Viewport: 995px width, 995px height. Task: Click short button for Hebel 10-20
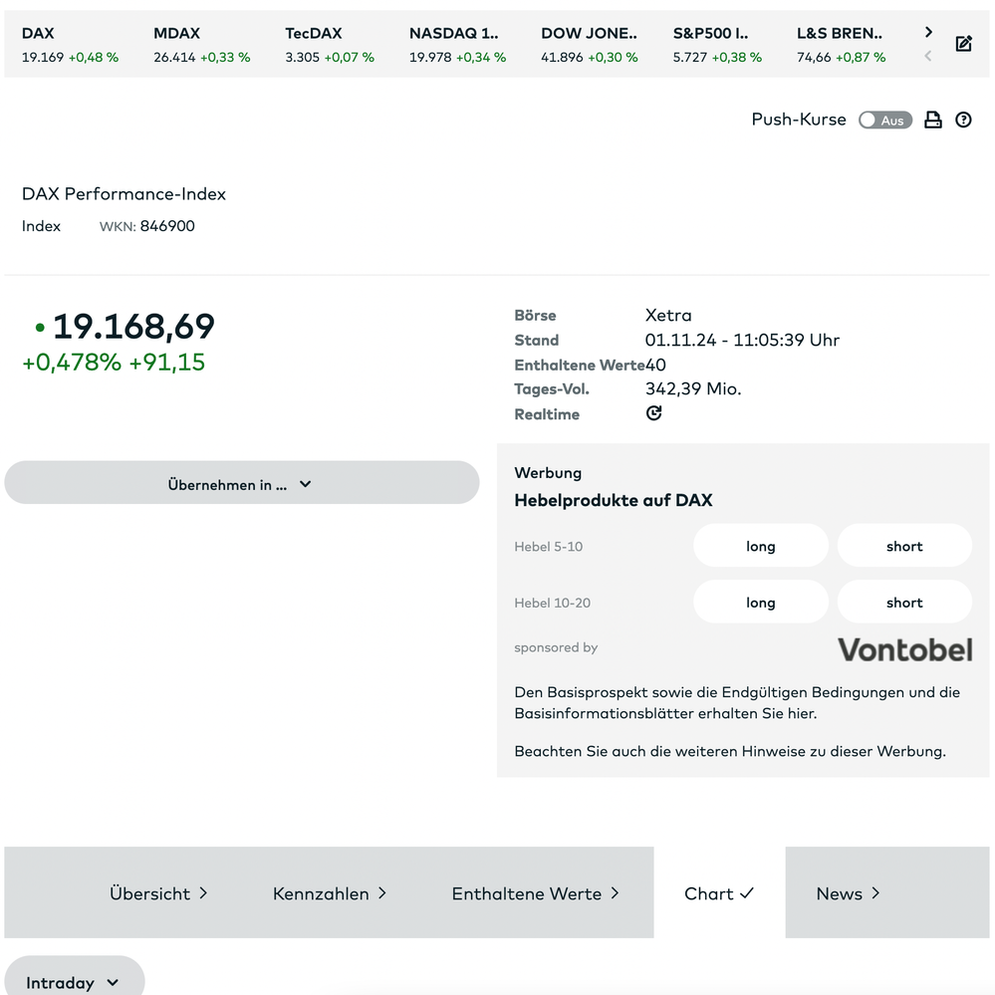point(903,603)
